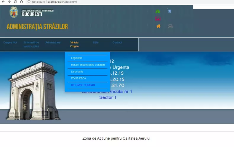Viewport: 234px width, 147px height.
Task: Choose Masuri imbunatatire a aerului entry
Action: (x=88, y=65)
